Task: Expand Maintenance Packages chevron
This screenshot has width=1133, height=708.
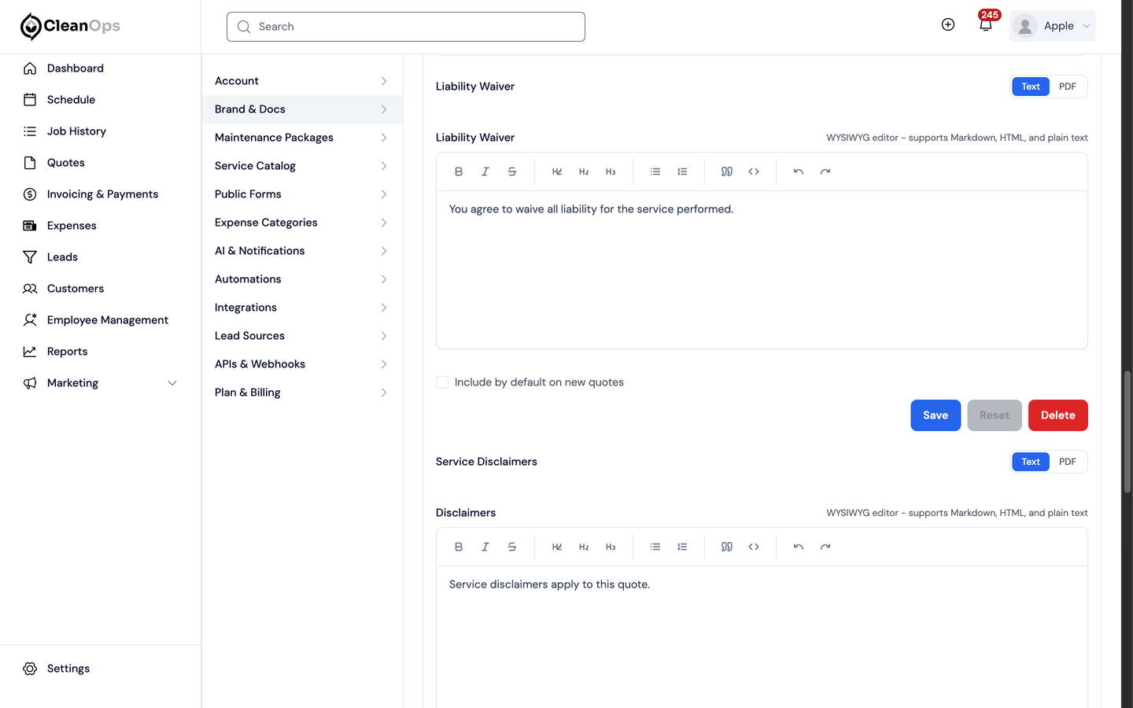Action: [384, 138]
